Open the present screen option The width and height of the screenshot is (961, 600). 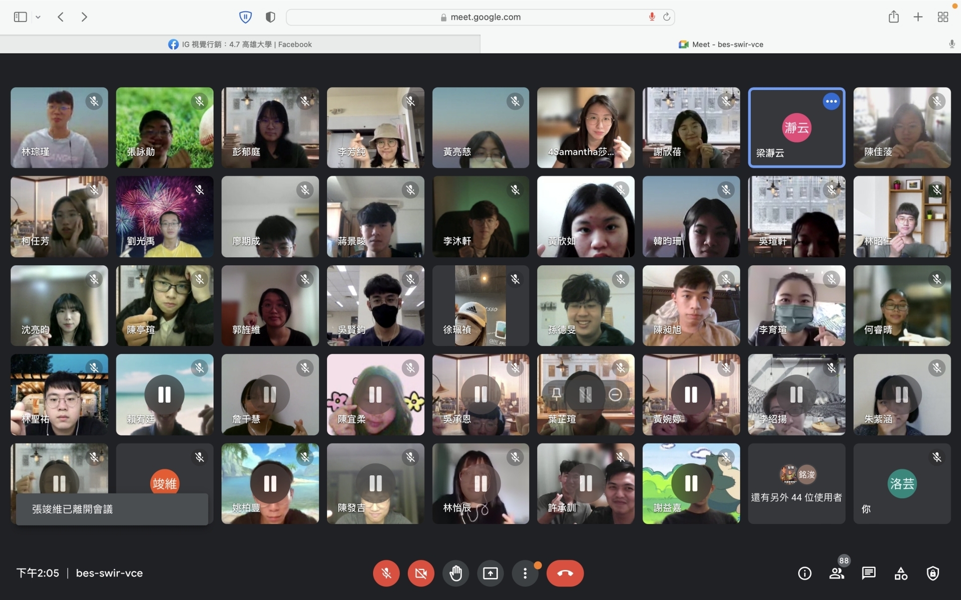[490, 573]
